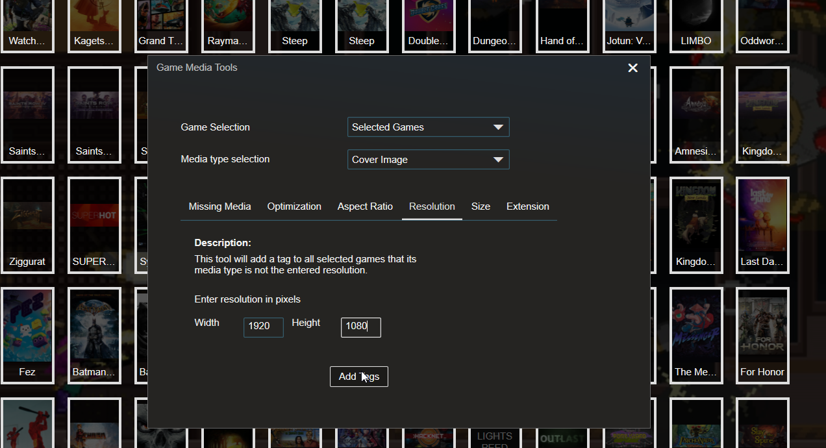Select the Amnesi... game cover
826x448 pixels.
coord(696,115)
